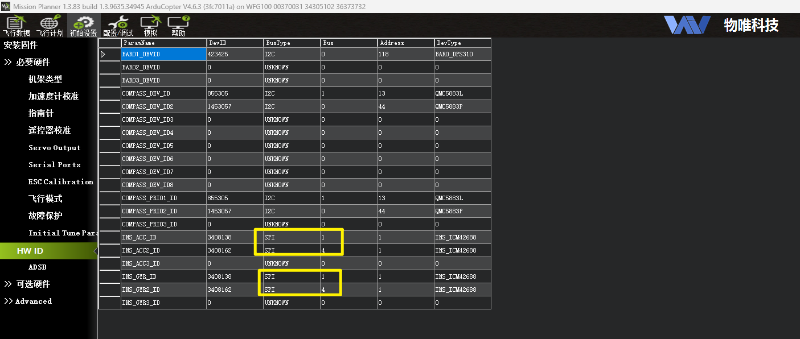Image resolution: width=800 pixels, height=339 pixels.
Task: Select the BARO2_DEVID cell
Action: point(163,67)
